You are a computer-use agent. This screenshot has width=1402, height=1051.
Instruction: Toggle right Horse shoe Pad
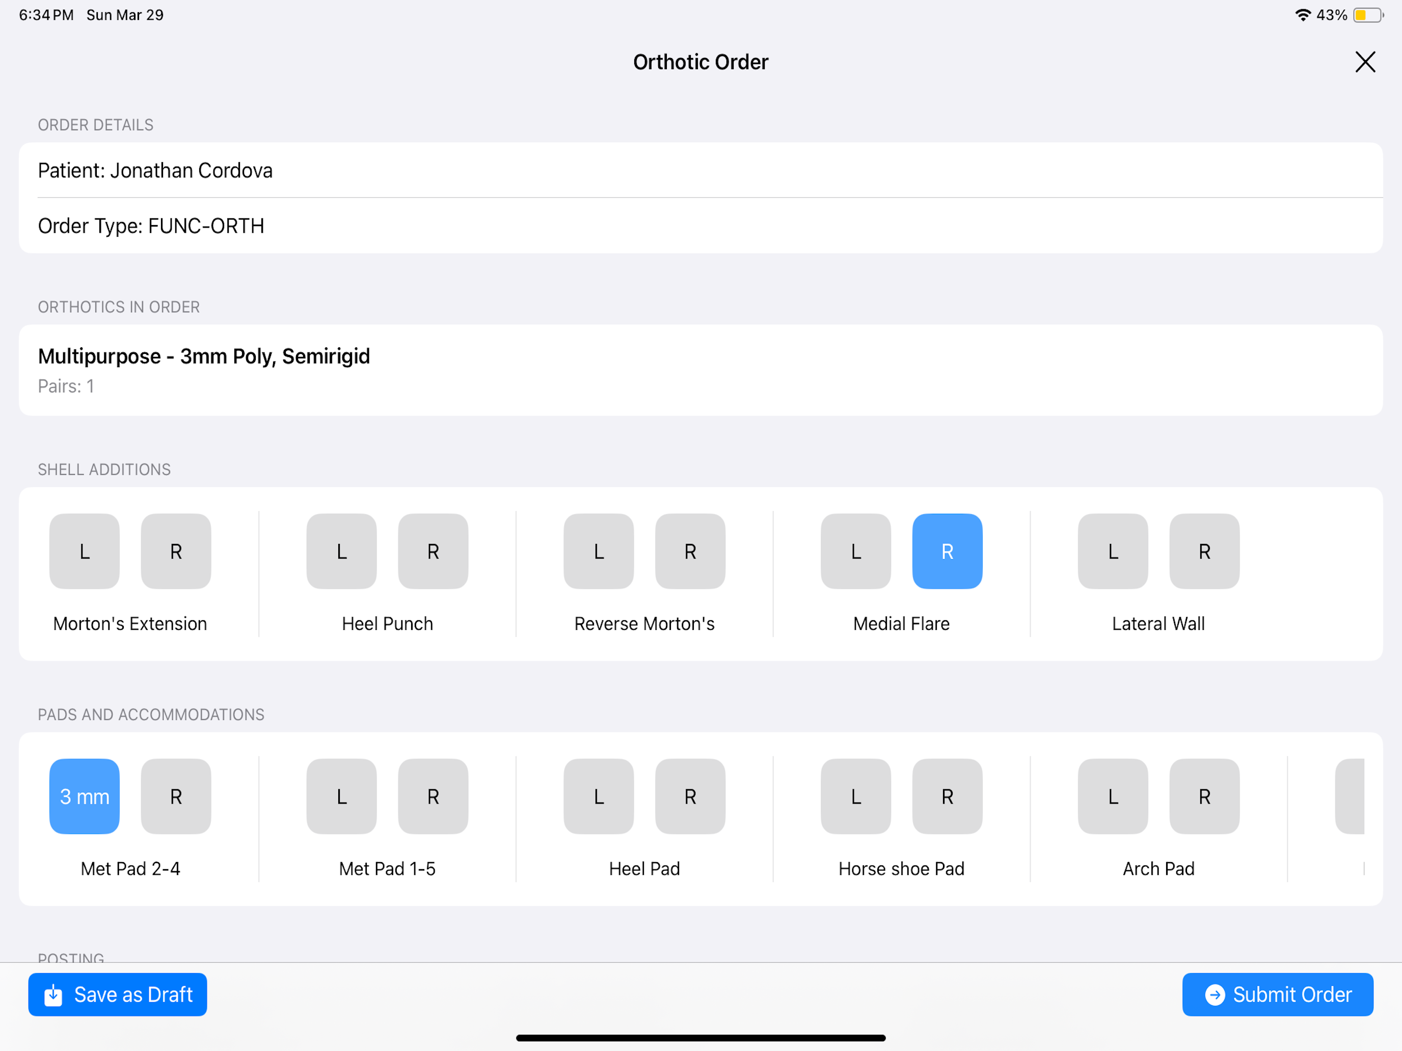coord(948,796)
